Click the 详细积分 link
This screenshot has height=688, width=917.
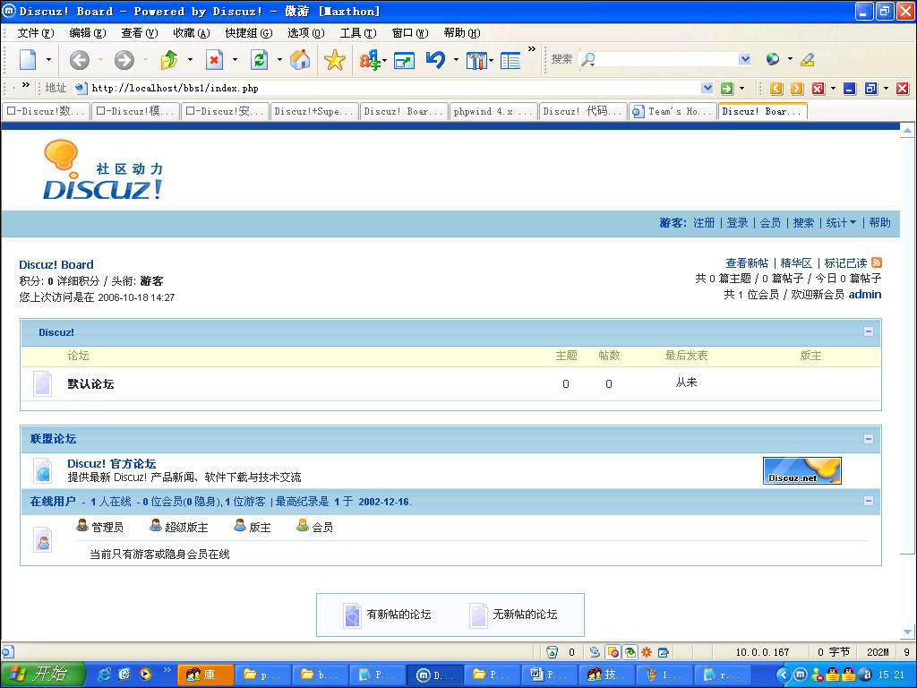coord(79,281)
